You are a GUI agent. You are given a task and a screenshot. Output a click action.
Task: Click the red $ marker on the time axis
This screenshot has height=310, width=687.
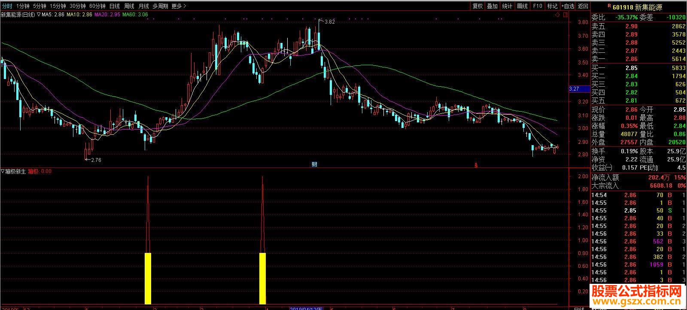(475, 165)
